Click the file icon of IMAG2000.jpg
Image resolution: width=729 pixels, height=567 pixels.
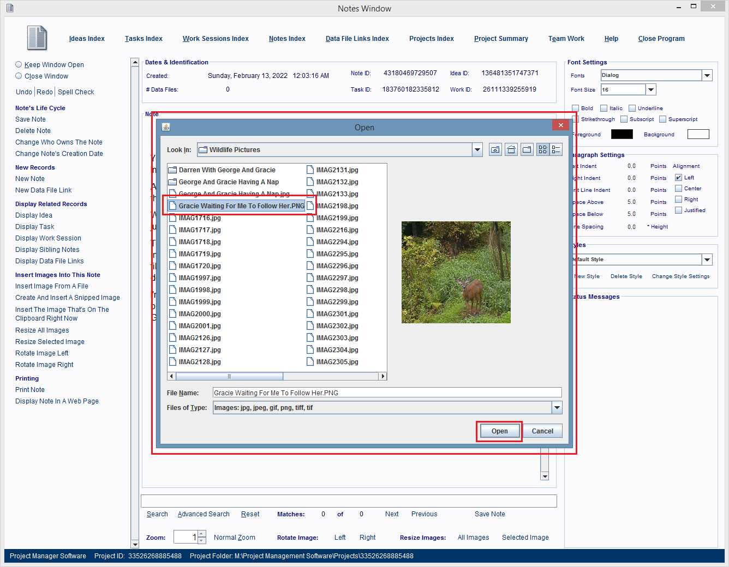tap(172, 314)
